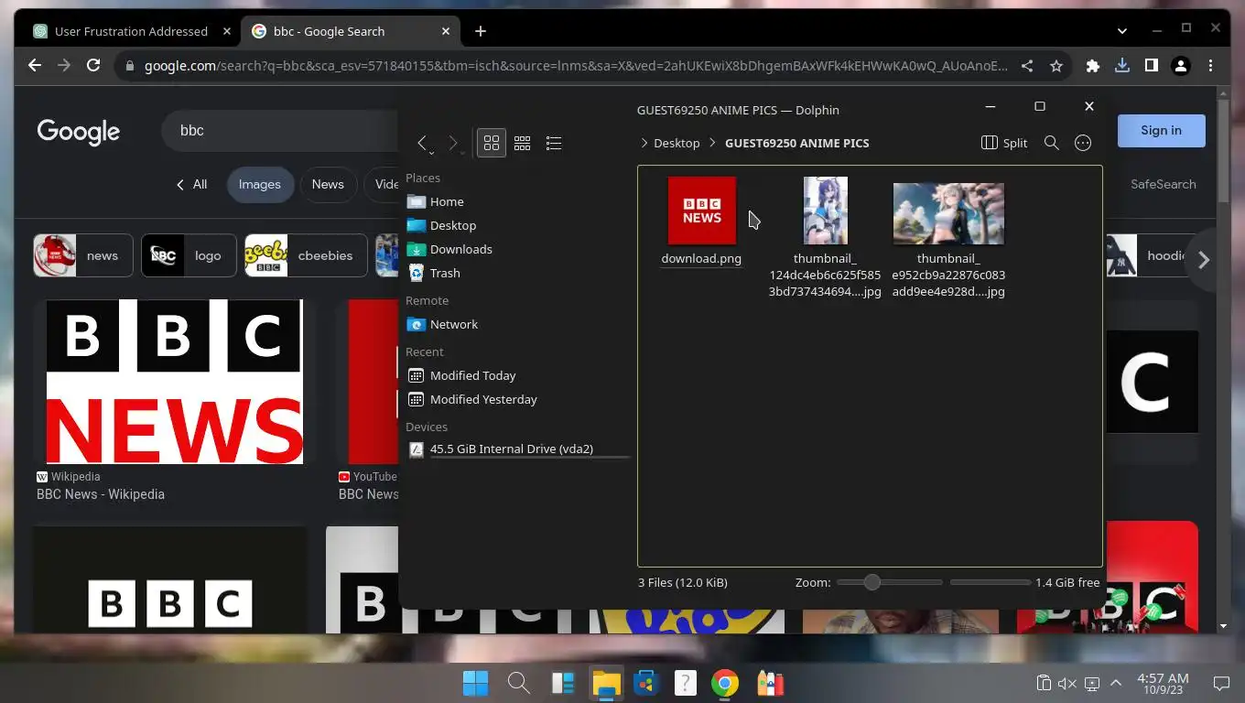Image resolution: width=1245 pixels, height=703 pixels.
Task: Click the Google search box containing bbc
Action: click(x=280, y=130)
